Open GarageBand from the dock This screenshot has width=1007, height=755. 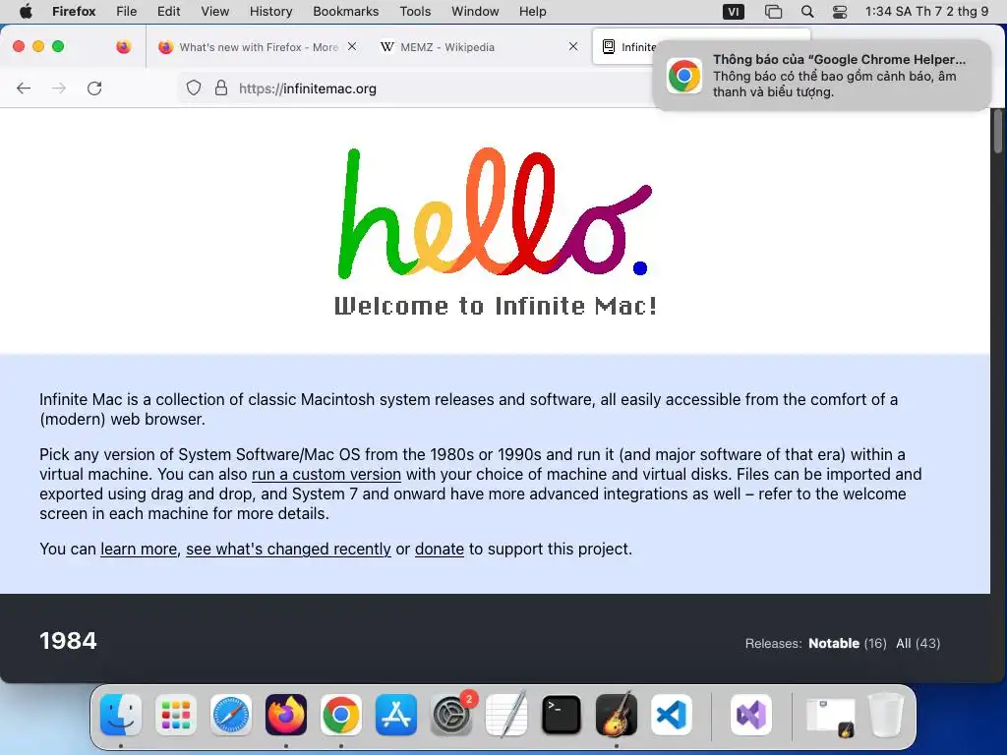coord(617,715)
